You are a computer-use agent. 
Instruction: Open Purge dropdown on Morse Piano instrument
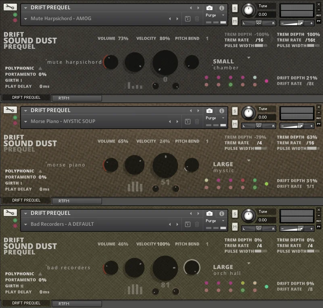(215, 118)
